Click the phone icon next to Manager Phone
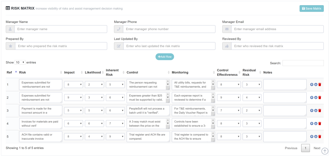329x156 pixels. point(118,29)
